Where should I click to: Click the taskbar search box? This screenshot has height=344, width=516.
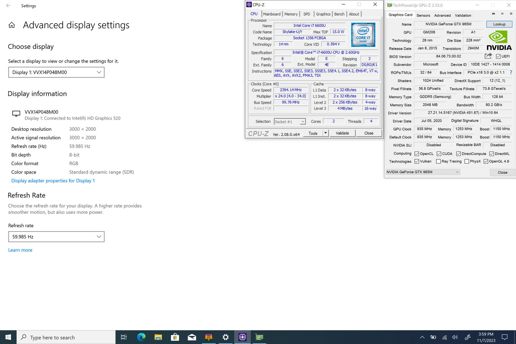(x=66, y=337)
